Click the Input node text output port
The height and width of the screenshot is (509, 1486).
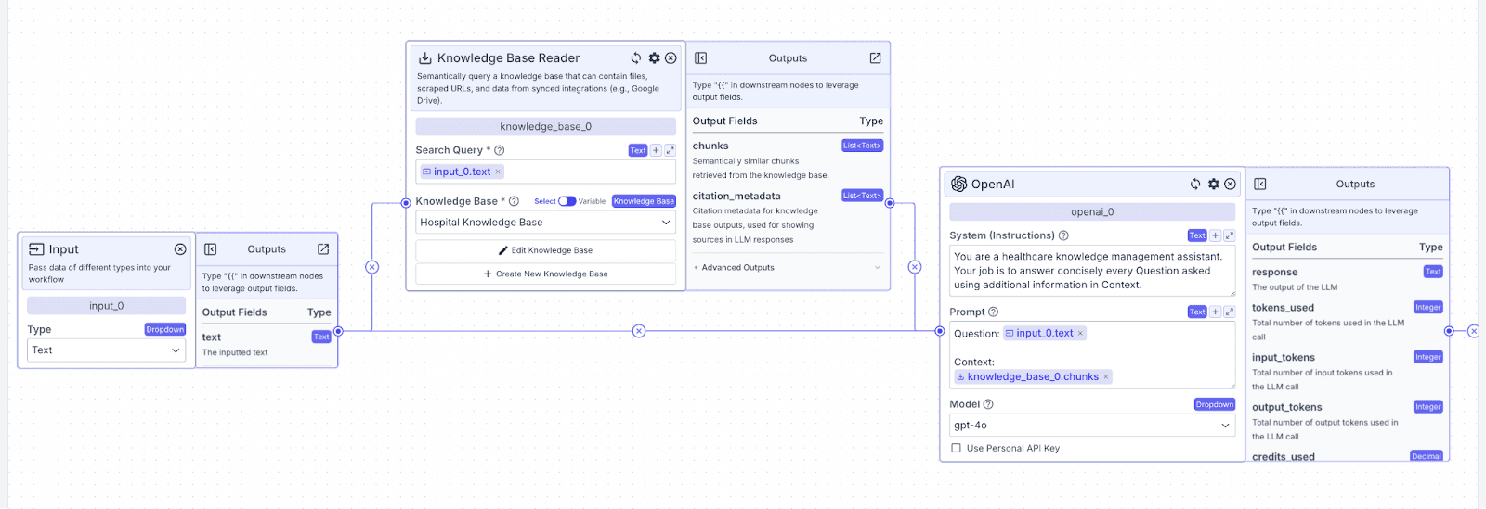click(338, 331)
